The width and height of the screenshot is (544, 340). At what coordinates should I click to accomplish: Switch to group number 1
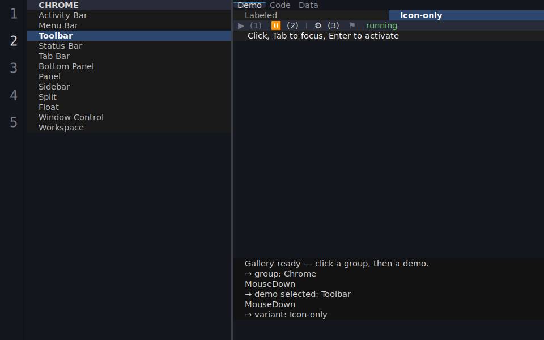pos(14,14)
